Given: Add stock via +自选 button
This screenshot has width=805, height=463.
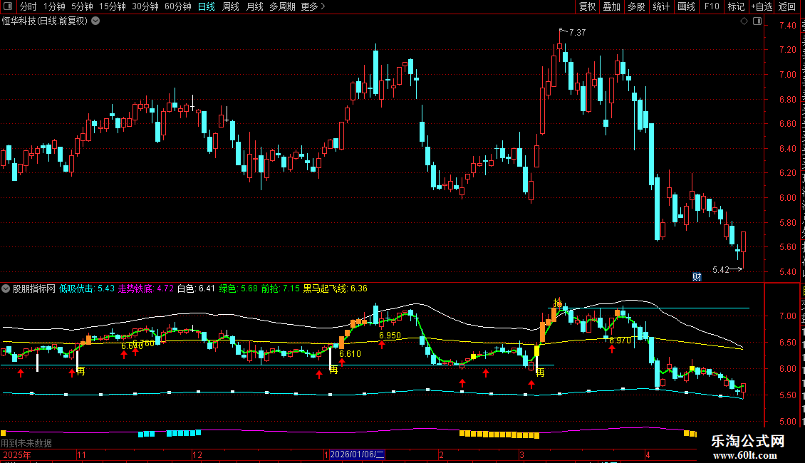Looking at the screenshot, I should click(x=762, y=6).
